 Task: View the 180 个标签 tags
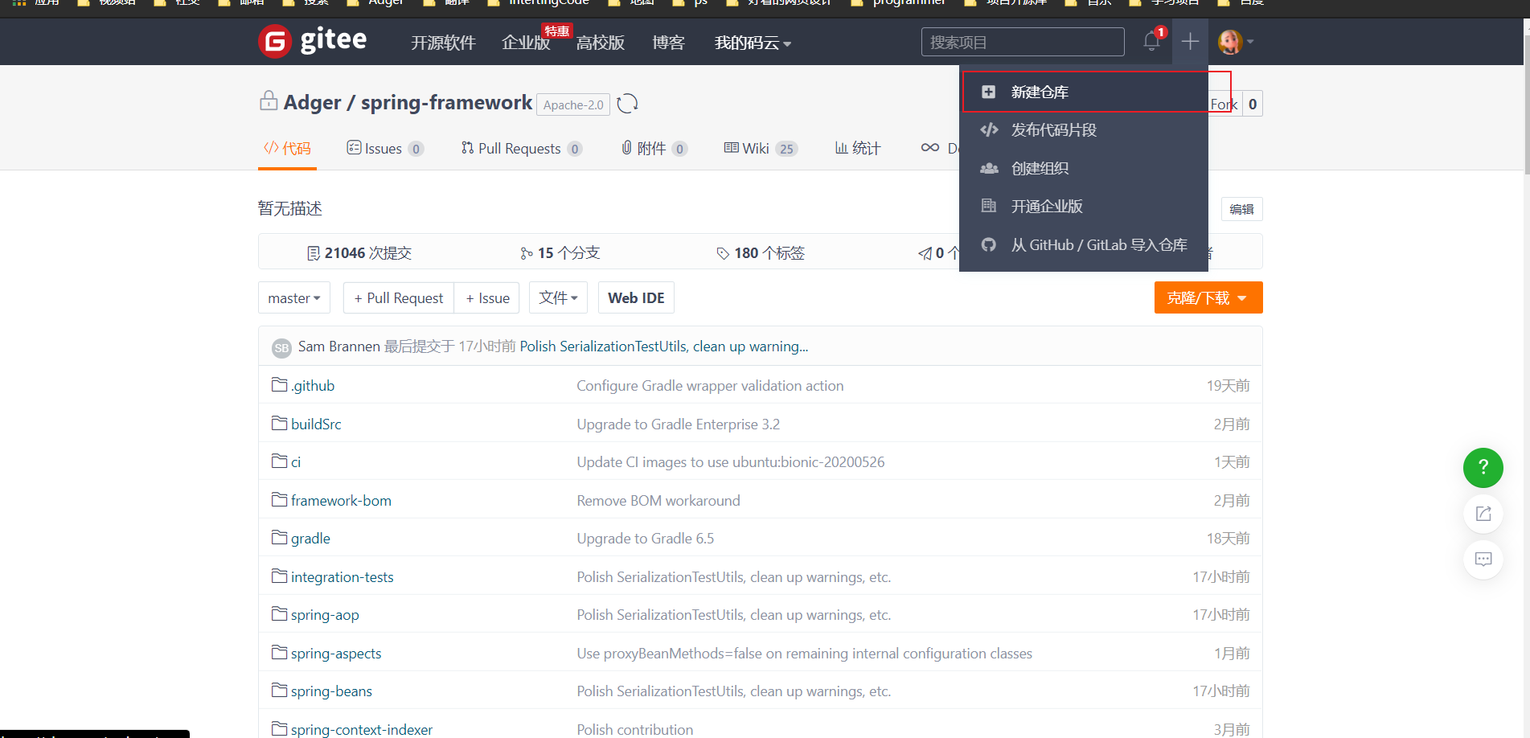coord(761,253)
